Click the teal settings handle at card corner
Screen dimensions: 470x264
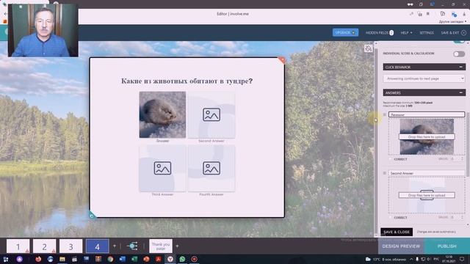pos(93,215)
